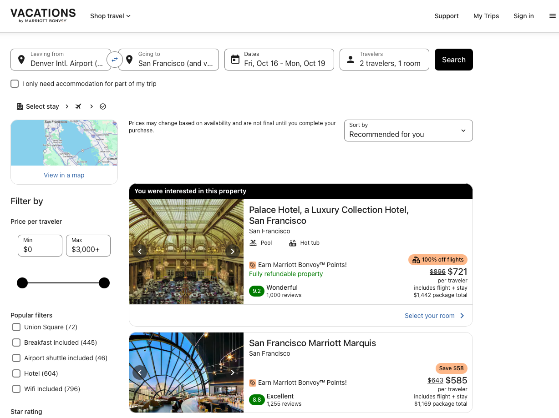559x418 pixels.
Task: Show previous photo of Marriott Marquis
Action: (x=140, y=373)
